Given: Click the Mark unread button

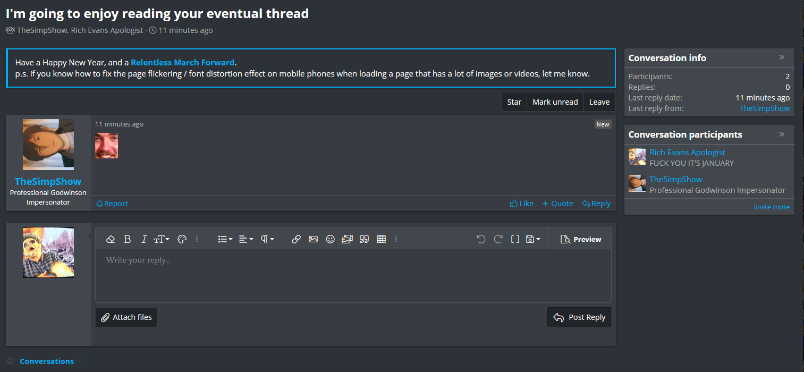Looking at the screenshot, I should 555,102.
